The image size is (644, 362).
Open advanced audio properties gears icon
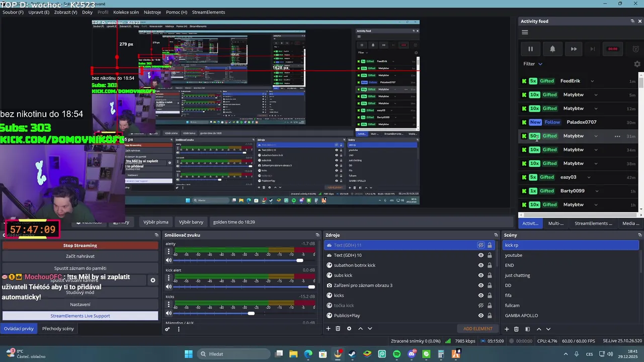click(168, 329)
